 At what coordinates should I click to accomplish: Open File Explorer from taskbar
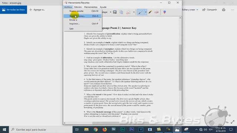click(x=86, y=130)
